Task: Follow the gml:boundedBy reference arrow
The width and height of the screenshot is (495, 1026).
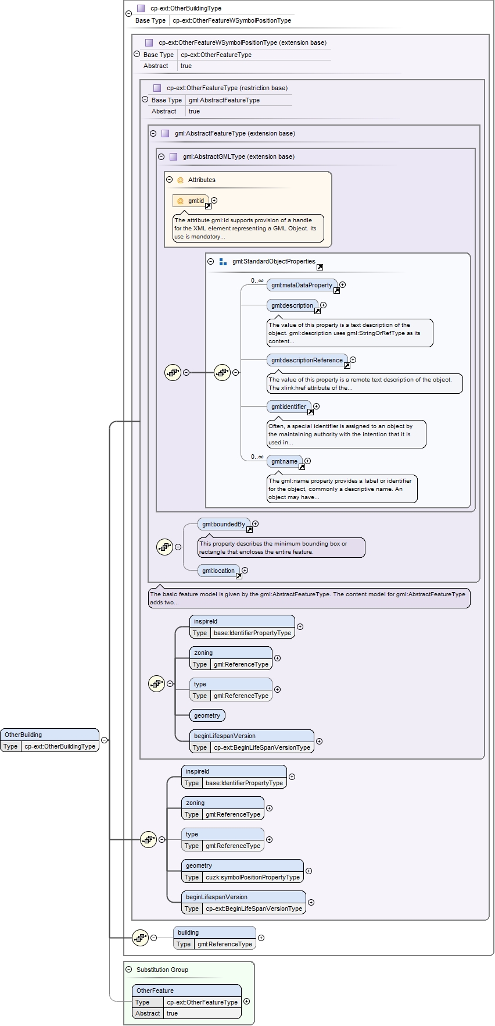Action: coord(249,529)
